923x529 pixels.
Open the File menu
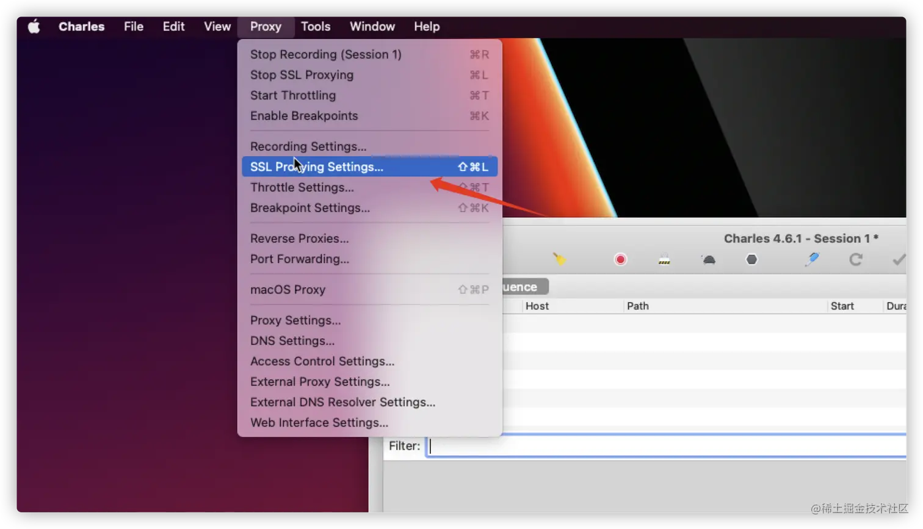click(x=133, y=26)
